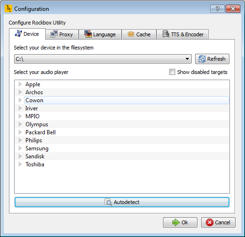Click the Cache tab icon
245x237 pixels.
tap(131, 34)
